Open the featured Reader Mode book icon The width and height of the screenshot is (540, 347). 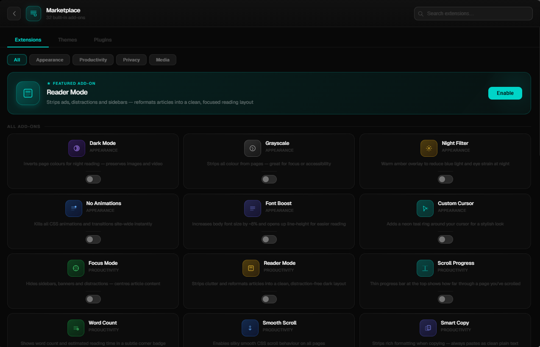[x=28, y=93]
